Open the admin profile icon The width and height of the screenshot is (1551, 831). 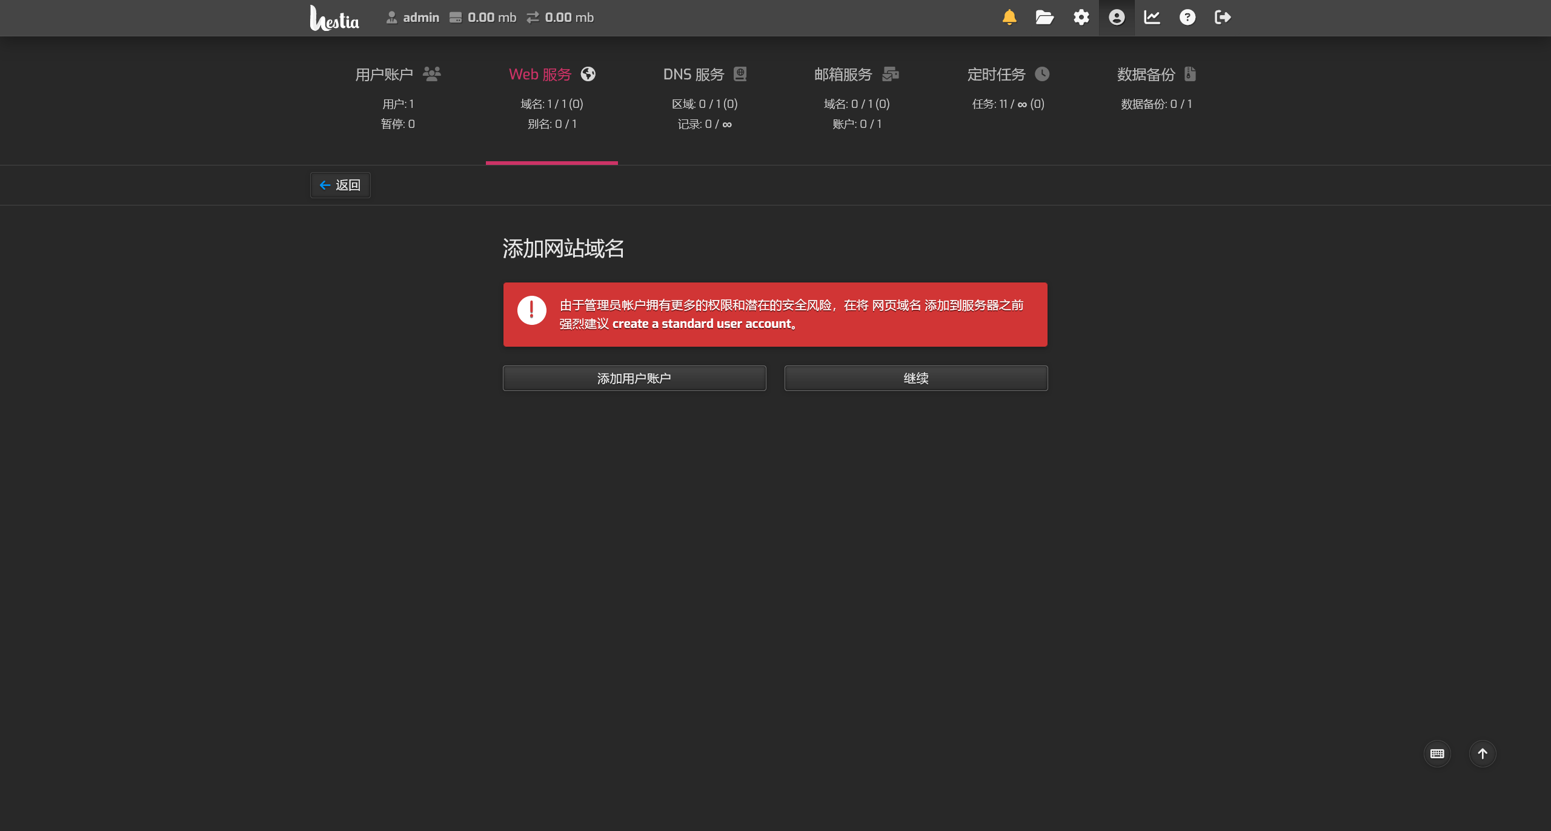tap(1117, 17)
